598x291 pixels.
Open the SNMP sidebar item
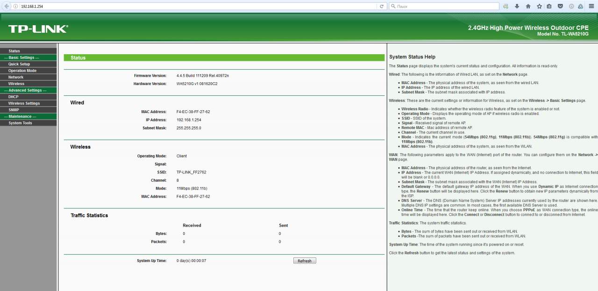28,110
